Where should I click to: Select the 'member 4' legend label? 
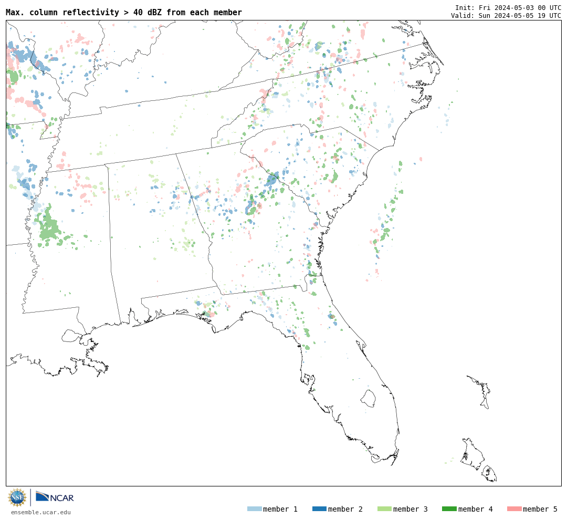(476, 509)
